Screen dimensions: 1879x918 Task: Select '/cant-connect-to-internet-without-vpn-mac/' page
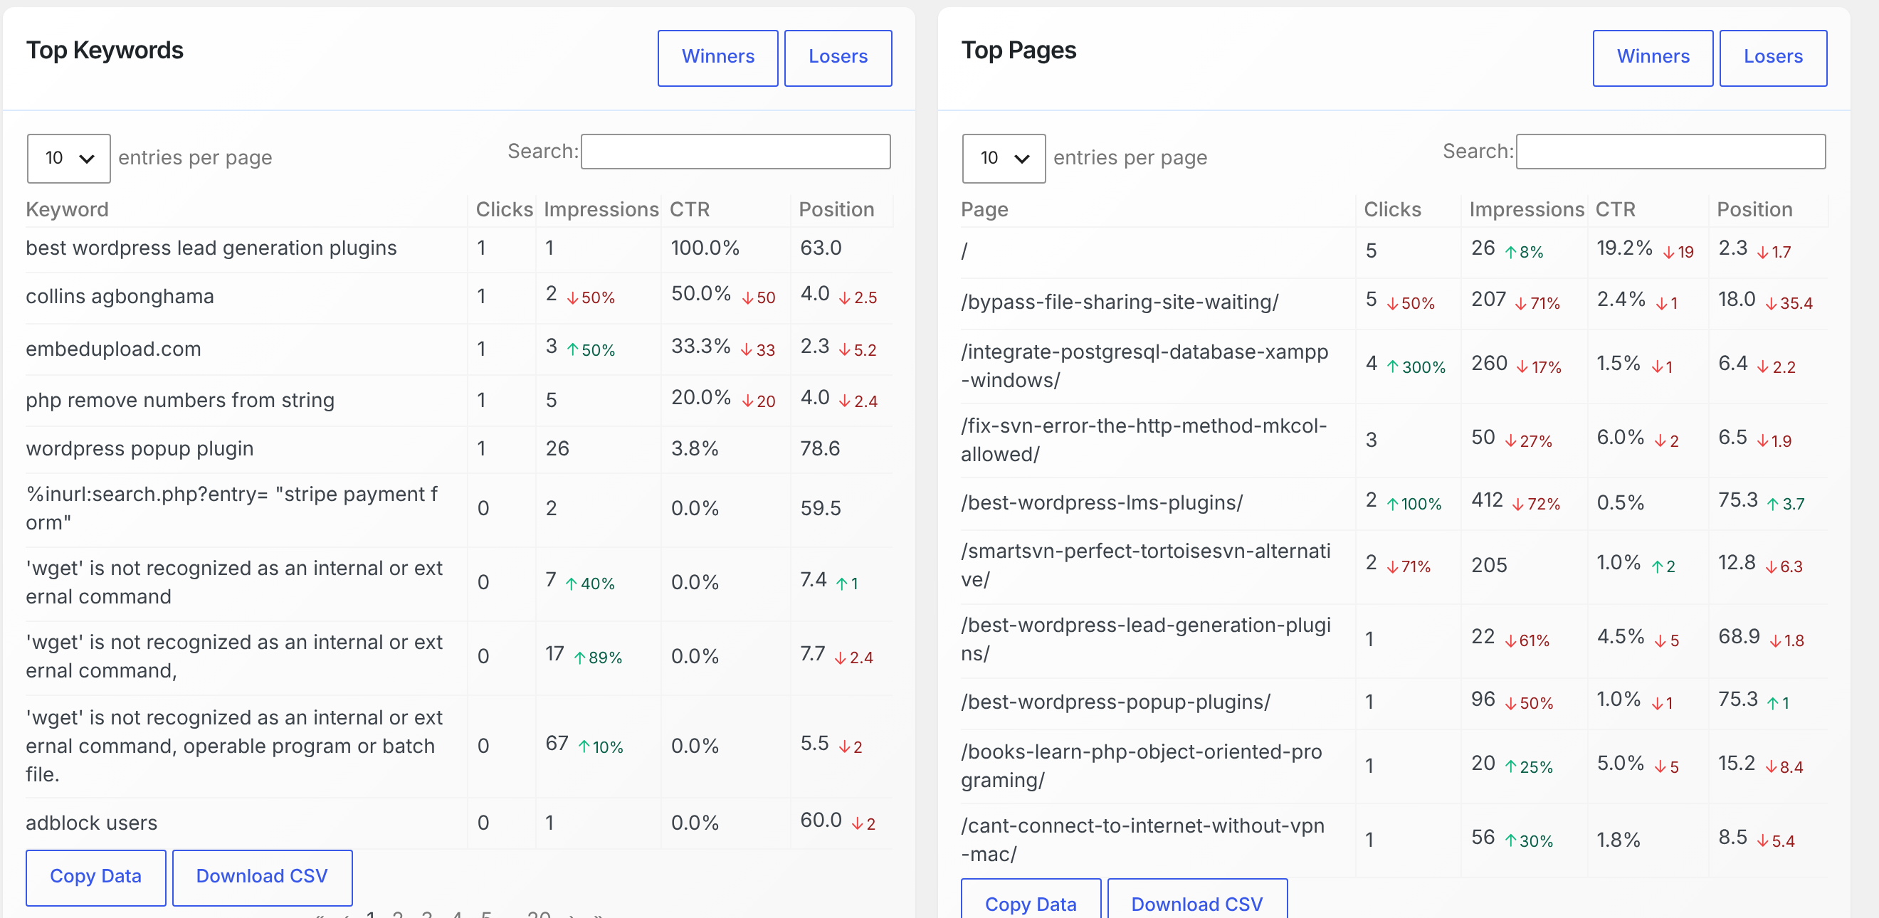point(1142,840)
